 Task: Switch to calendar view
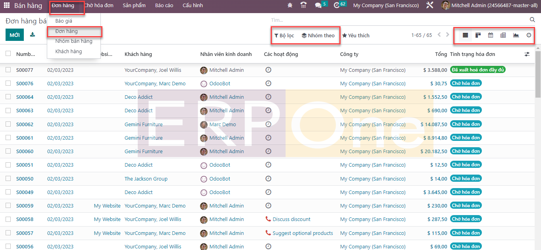[x=491, y=35]
